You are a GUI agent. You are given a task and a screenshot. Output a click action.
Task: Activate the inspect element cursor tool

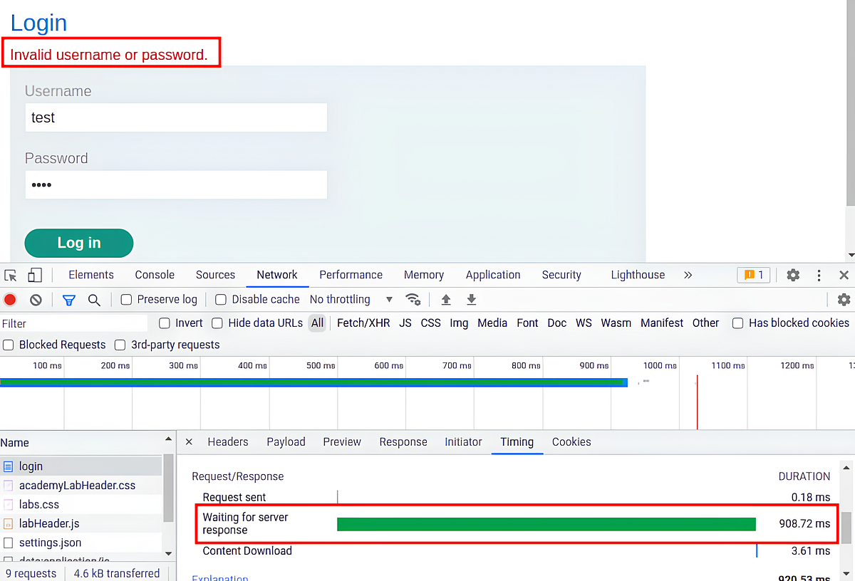[x=10, y=275]
